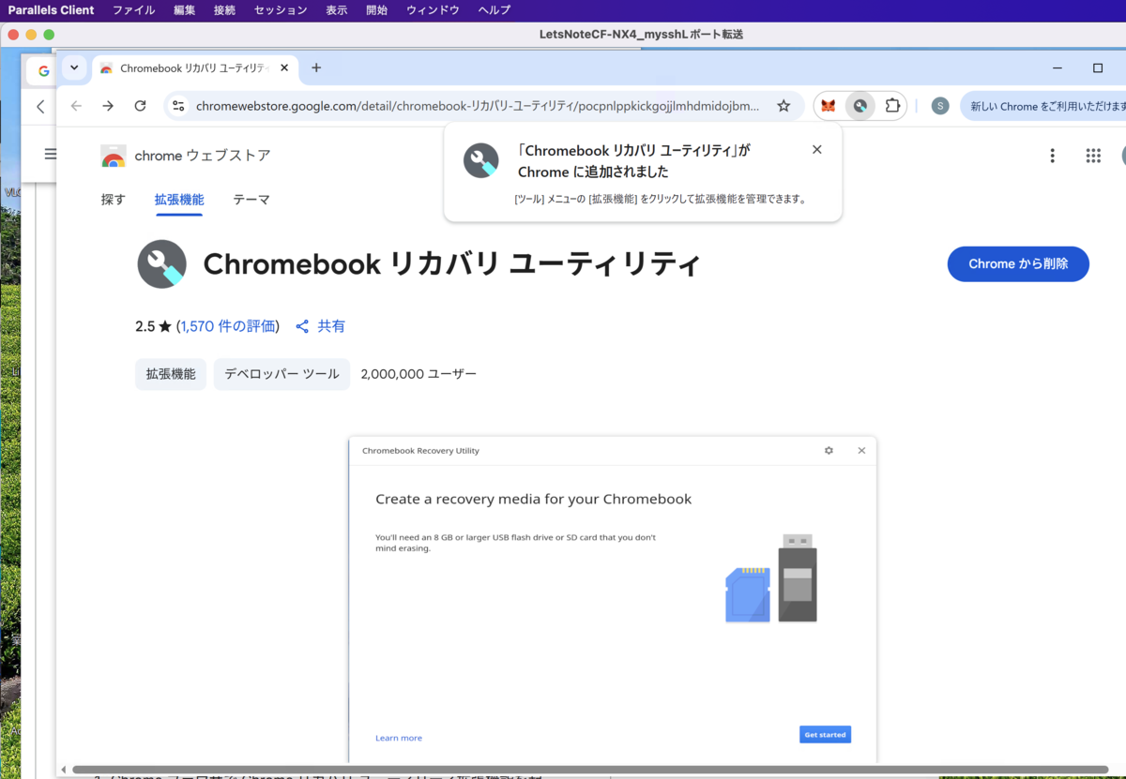
Task: Click the 拡張機能 category chip
Action: point(171,374)
